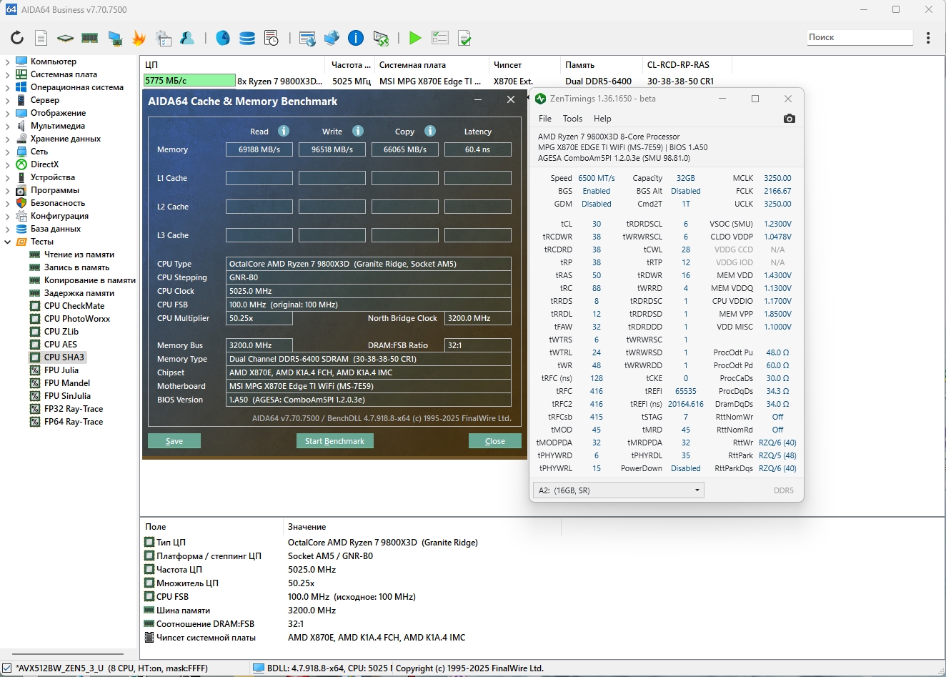Open the File menu in ZenTimings
The image size is (946, 677).
point(545,119)
